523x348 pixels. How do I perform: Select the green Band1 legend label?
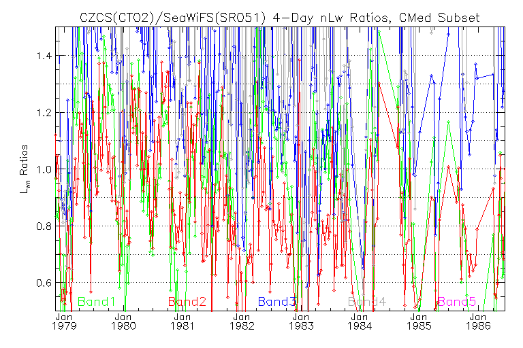(97, 302)
